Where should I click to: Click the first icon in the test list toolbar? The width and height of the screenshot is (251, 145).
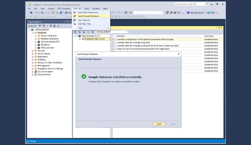tap(75, 32)
